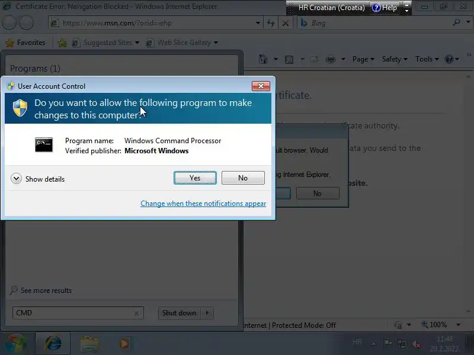Image resolution: width=474 pixels, height=355 pixels.
Task: Open address bar history dropdown arrow
Action: (x=258, y=23)
